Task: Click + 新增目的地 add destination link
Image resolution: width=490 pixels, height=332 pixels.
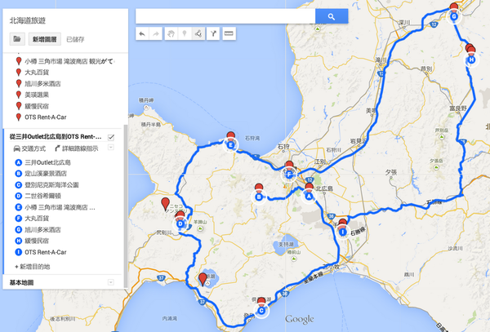Action: pyautogui.click(x=33, y=266)
